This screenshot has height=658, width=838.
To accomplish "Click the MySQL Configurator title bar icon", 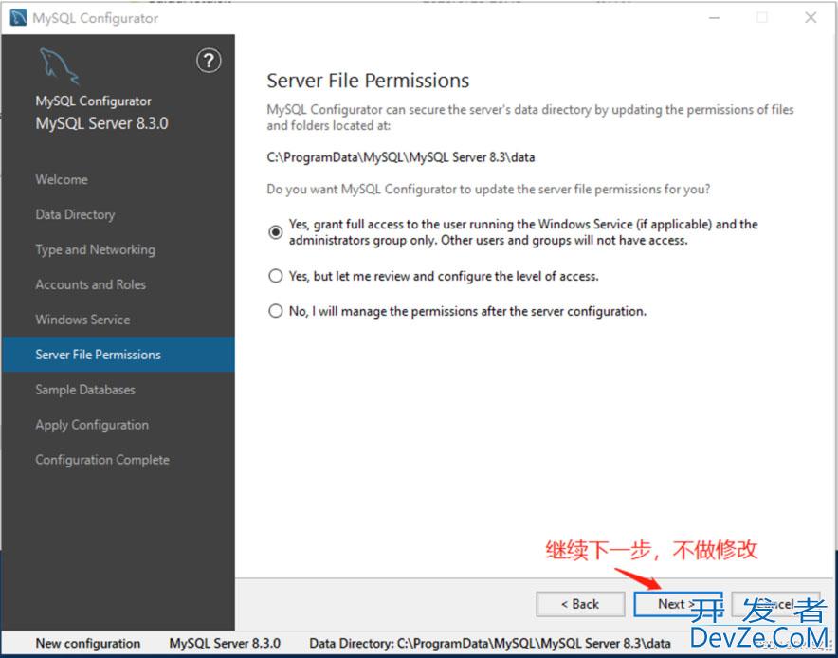I will click(x=18, y=18).
